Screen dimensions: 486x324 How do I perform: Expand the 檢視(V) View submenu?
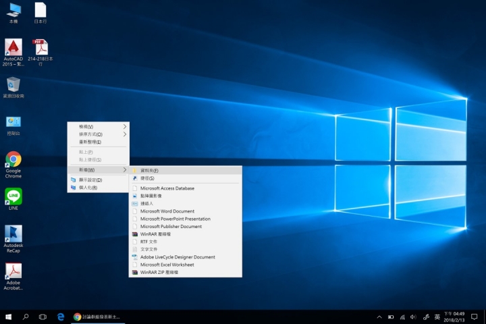99,126
